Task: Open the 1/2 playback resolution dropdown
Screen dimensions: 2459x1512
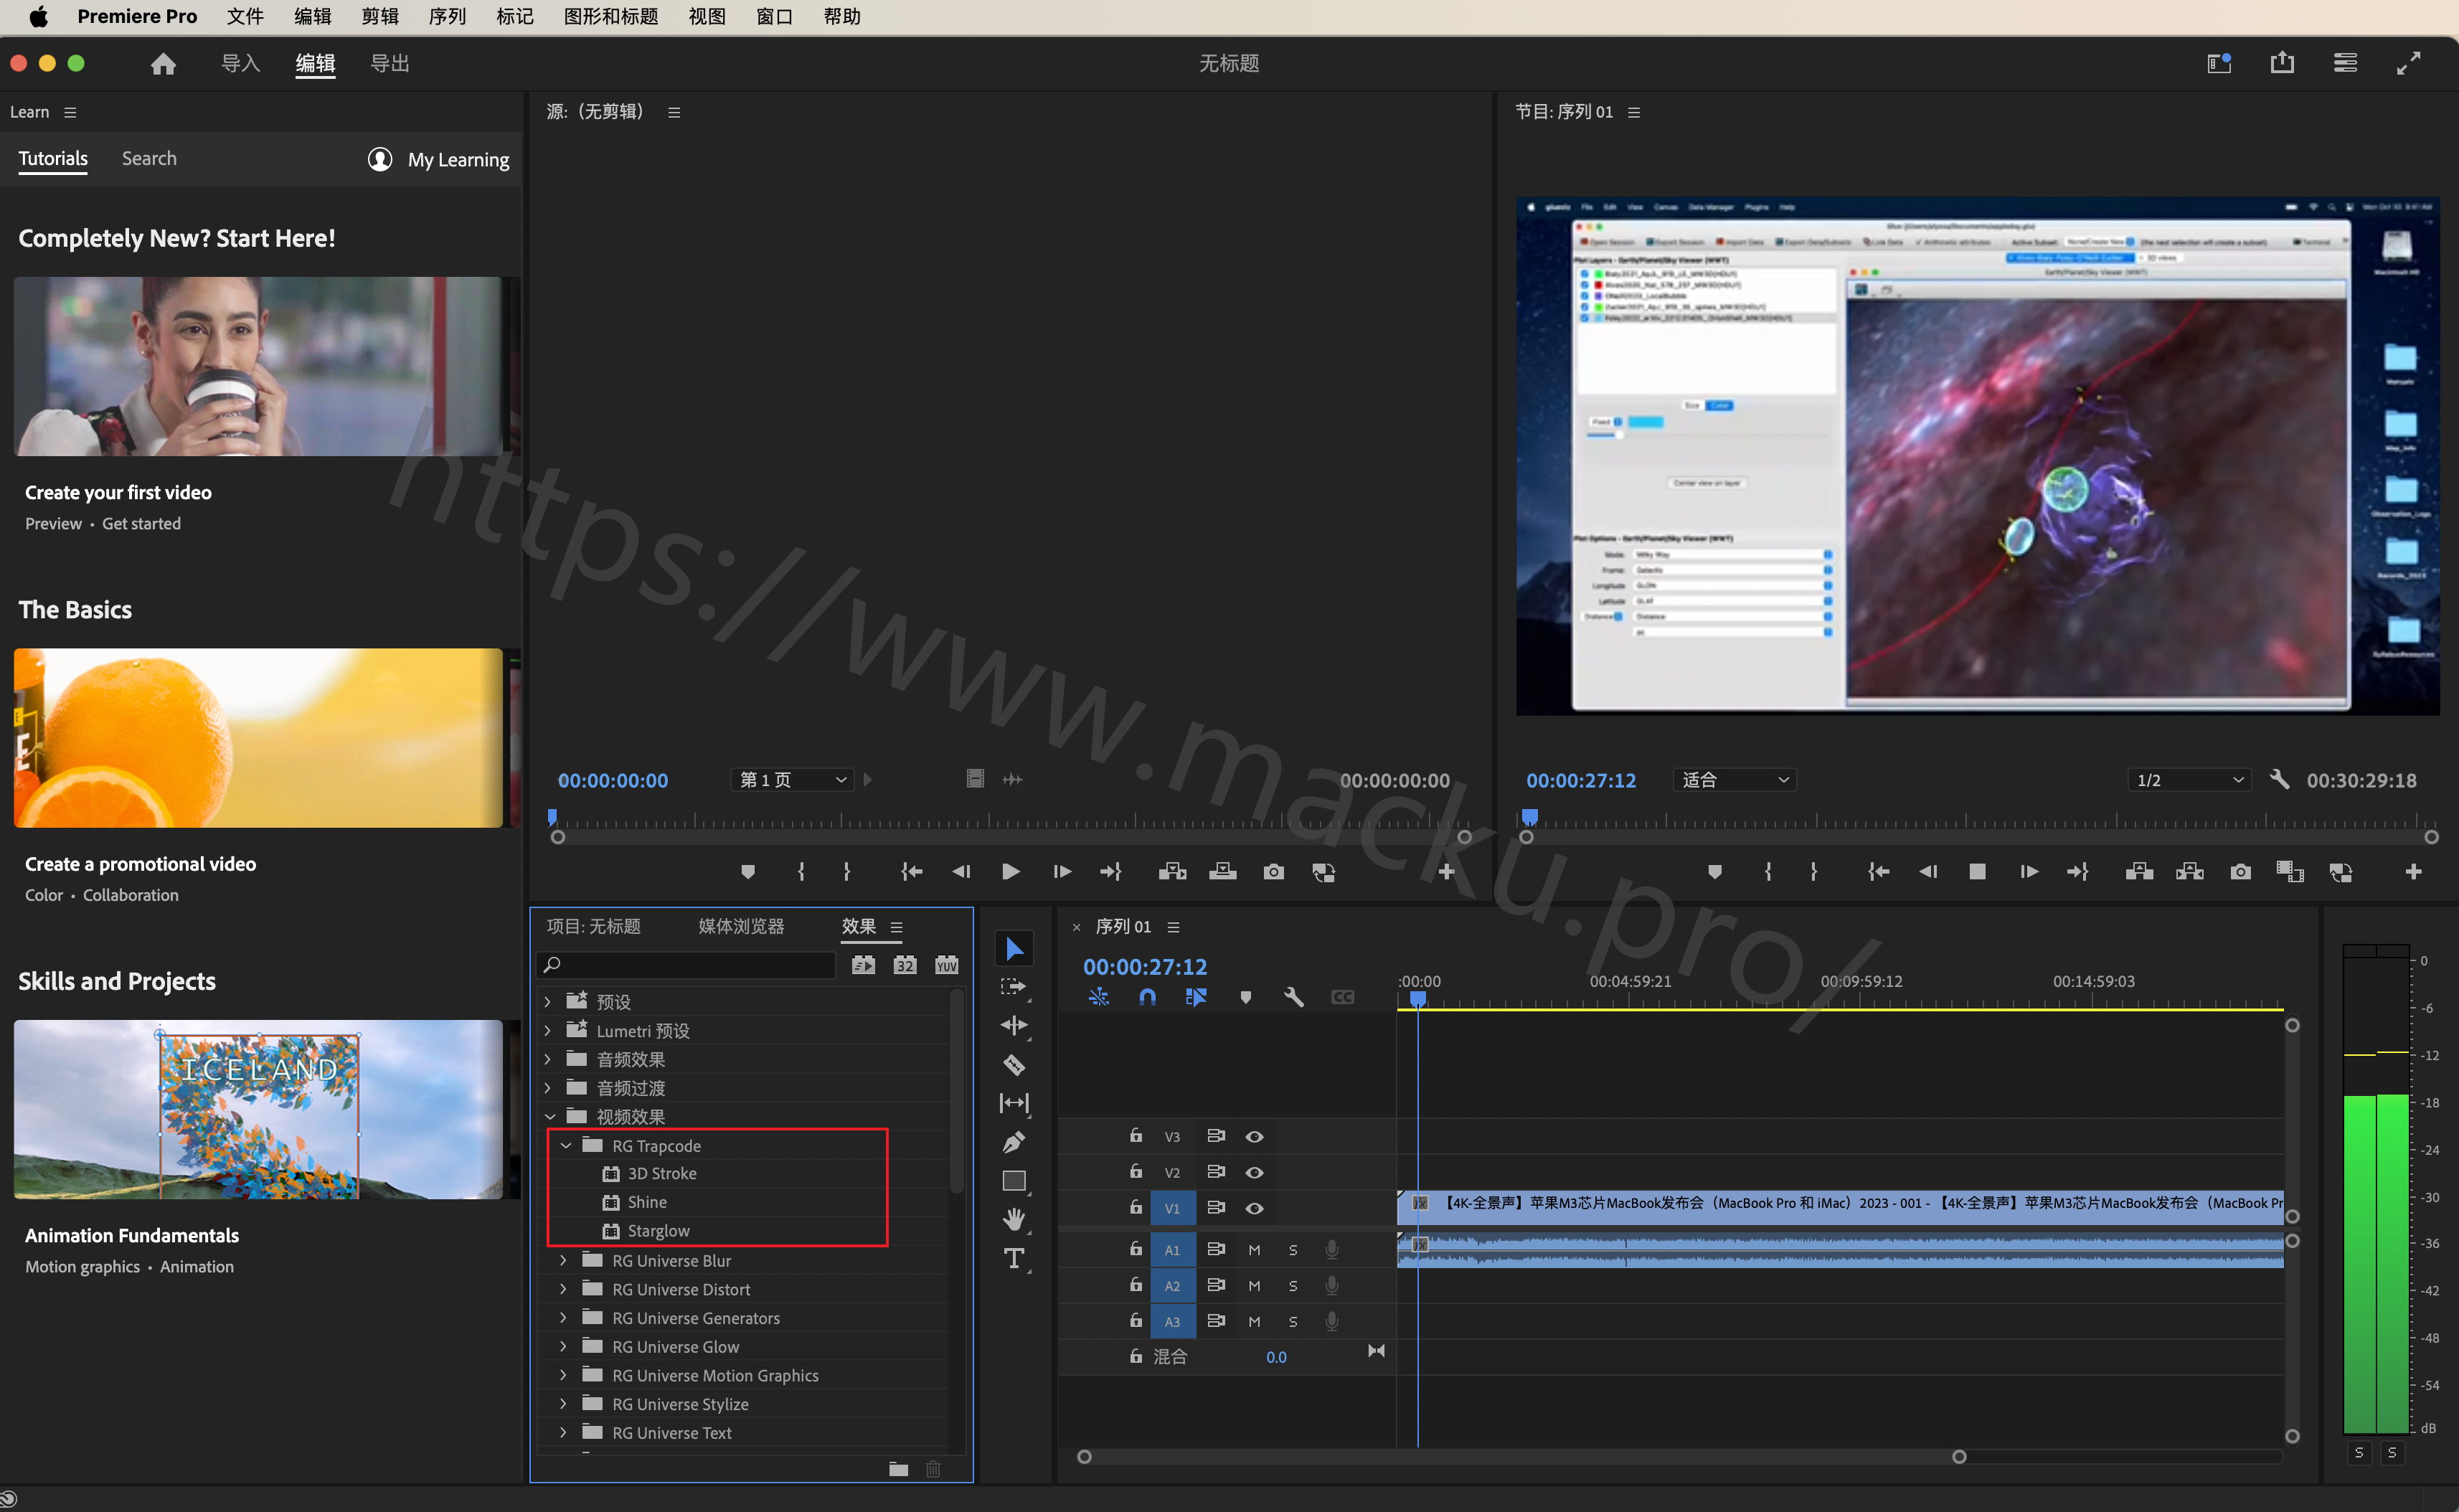Action: point(2189,780)
